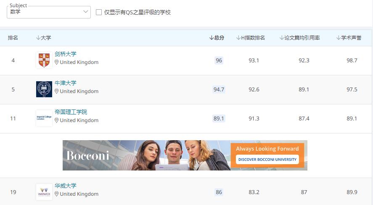Screen dimensions: 373x205
Task: Sort by 论文篇均引用率 column header
Action: point(299,38)
